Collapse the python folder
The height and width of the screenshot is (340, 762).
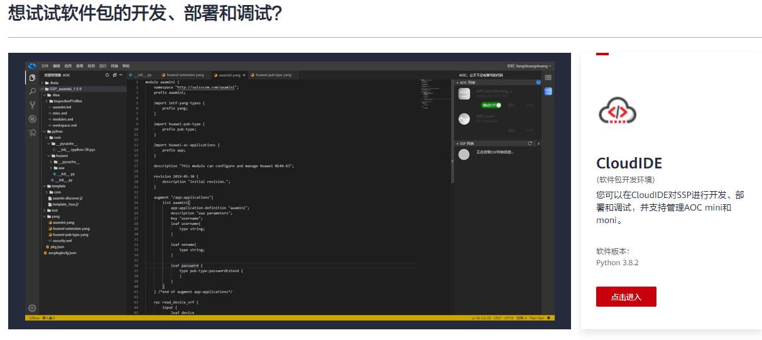pyautogui.click(x=45, y=131)
